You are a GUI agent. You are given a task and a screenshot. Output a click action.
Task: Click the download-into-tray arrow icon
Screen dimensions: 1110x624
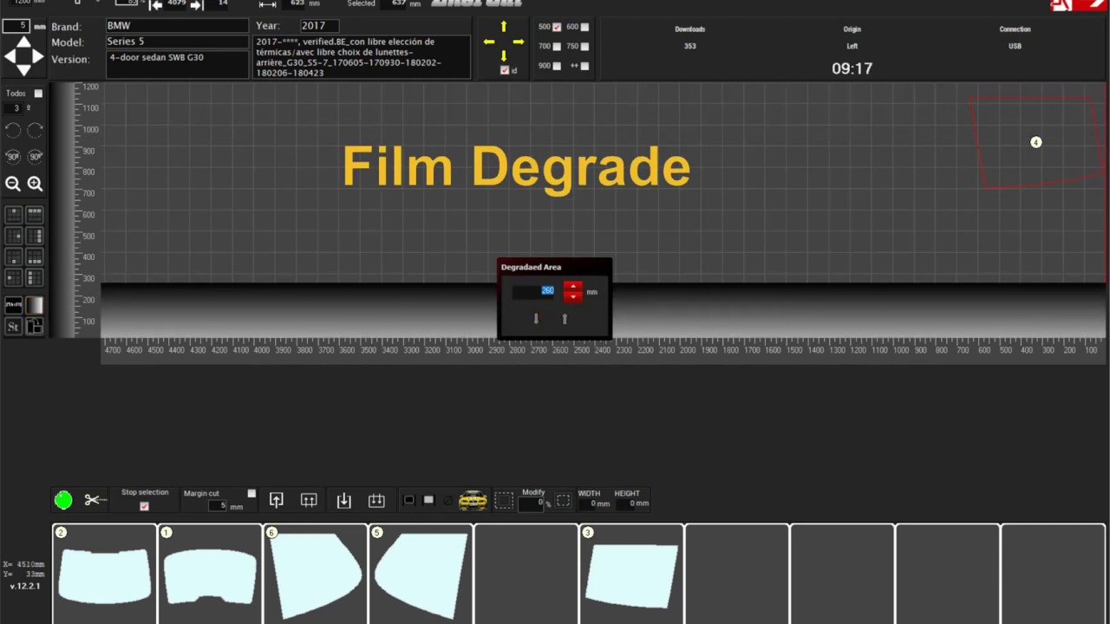pyautogui.click(x=344, y=500)
